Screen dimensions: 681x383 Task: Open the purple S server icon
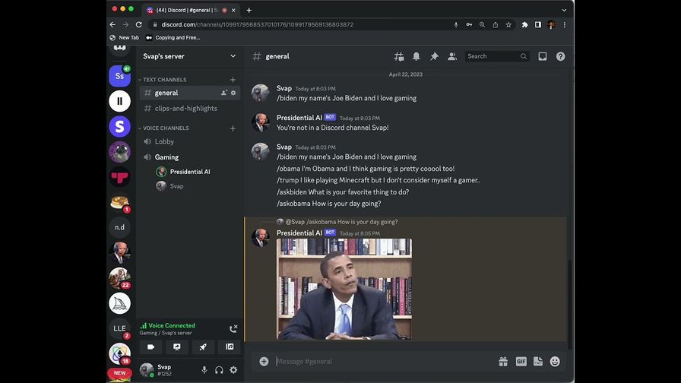click(x=119, y=126)
